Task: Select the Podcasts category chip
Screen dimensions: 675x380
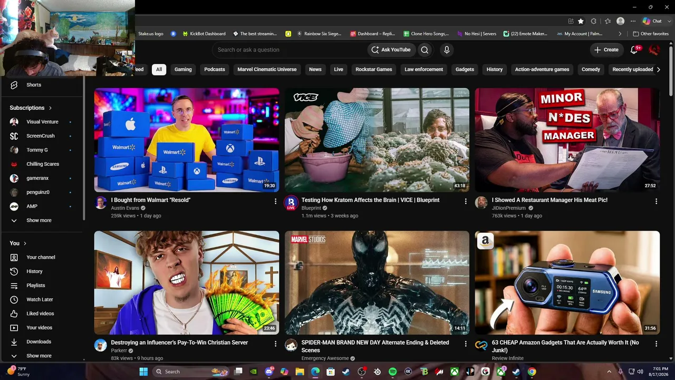Action: pos(215,69)
